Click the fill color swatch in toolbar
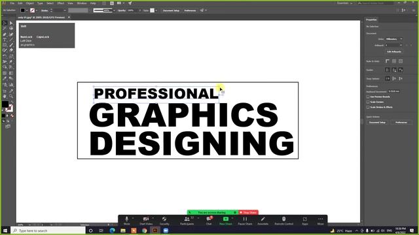Viewport: 419px width, 235px height. coord(5,104)
